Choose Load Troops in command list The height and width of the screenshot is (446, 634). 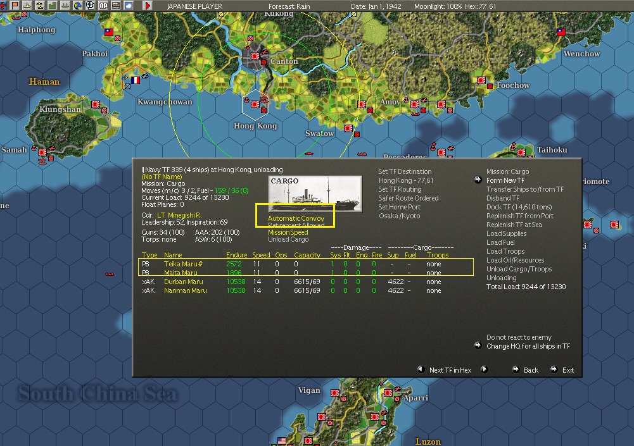coord(505,251)
